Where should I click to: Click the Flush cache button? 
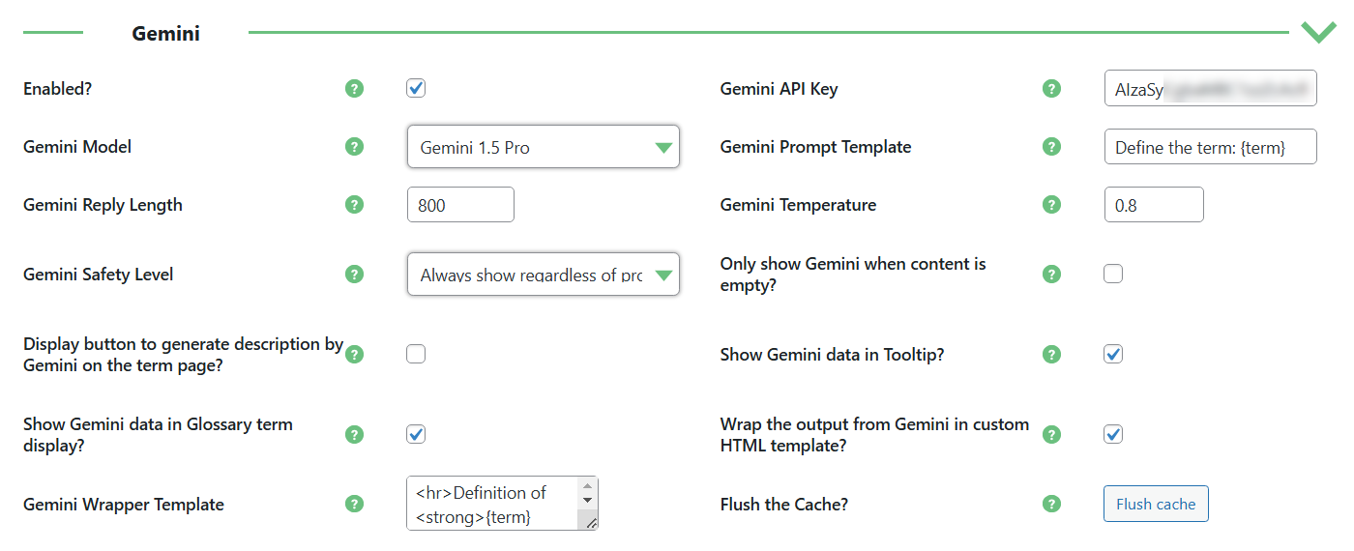click(1156, 504)
